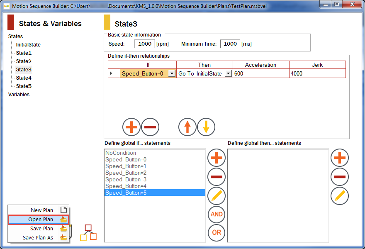The height and width of the screenshot is (249, 365).
Task: Select InitialState in the states tree
Action: (x=28, y=45)
